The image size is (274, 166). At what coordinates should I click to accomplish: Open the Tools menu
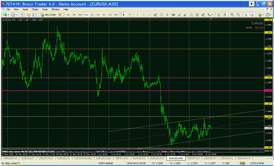click(45, 9)
